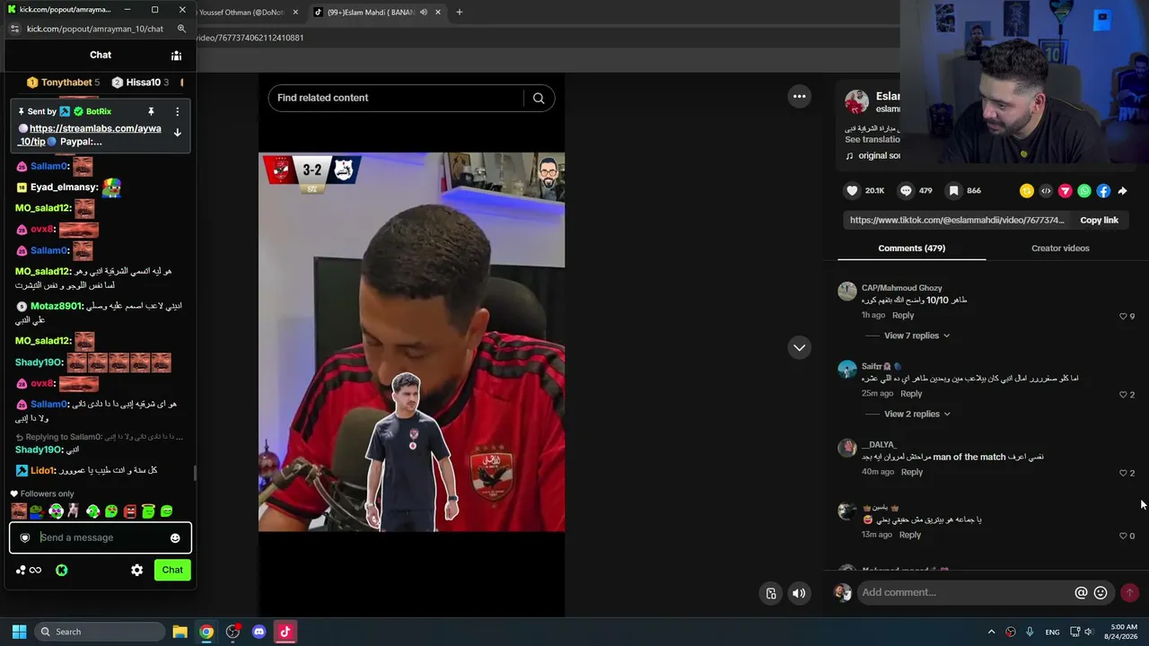Screen dimensions: 1149x646
Task: Open TikTok video three-dot options menu
Action: (799, 96)
